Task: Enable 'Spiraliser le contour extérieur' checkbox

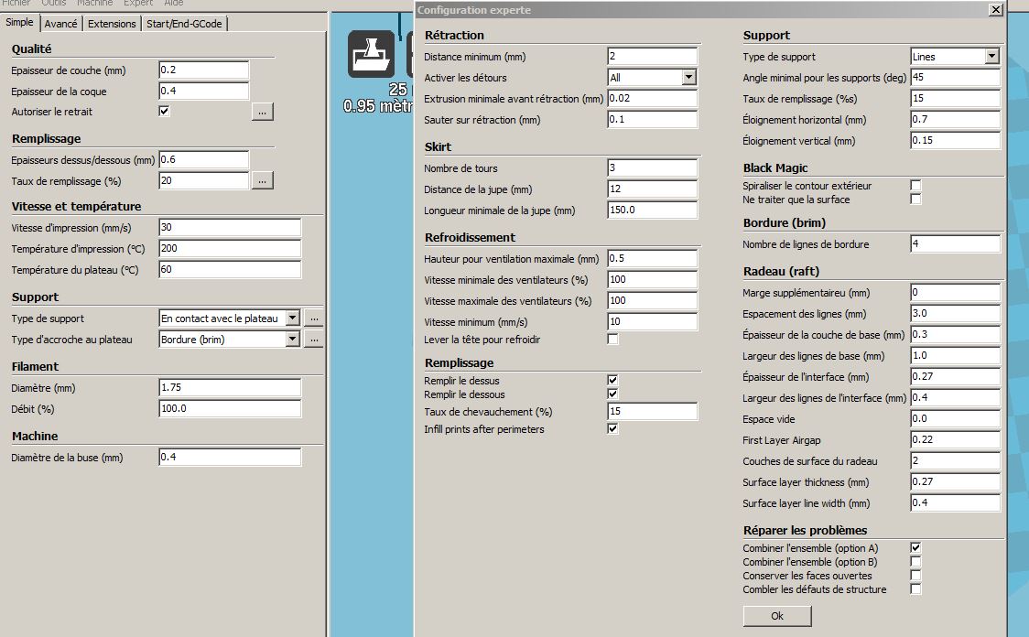Action: (x=916, y=186)
